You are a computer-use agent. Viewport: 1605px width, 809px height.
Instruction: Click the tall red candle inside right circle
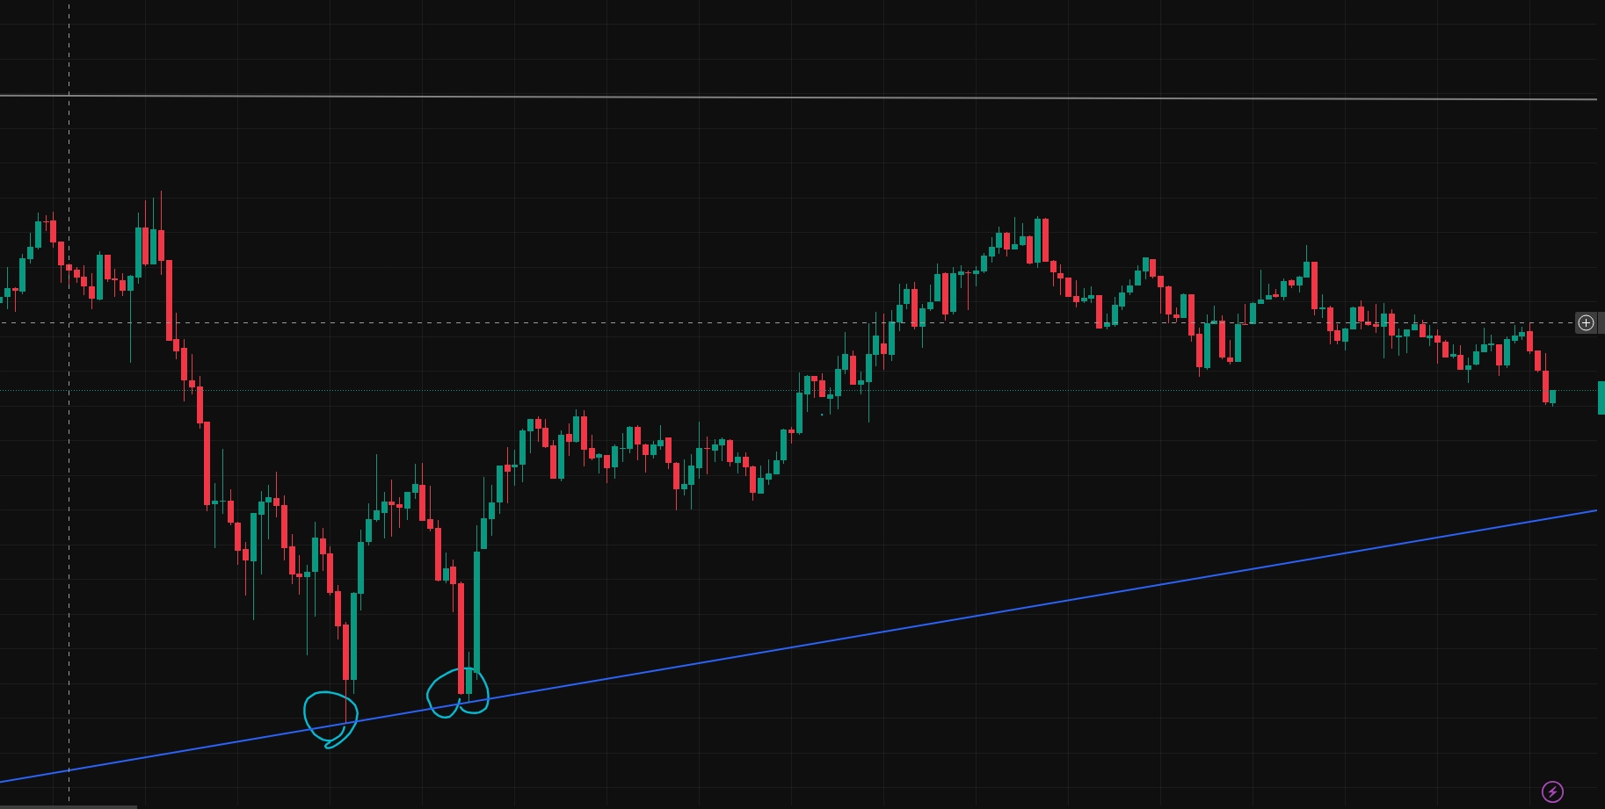point(461,637)
